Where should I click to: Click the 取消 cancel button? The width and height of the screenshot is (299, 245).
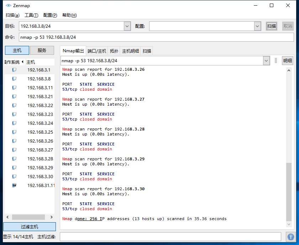click(288, 26)
